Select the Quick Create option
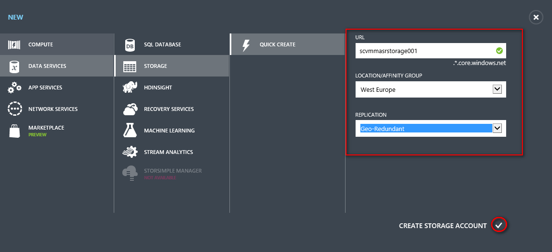Image resolution: width=552 pixels, height=252 pixels. 287,44
